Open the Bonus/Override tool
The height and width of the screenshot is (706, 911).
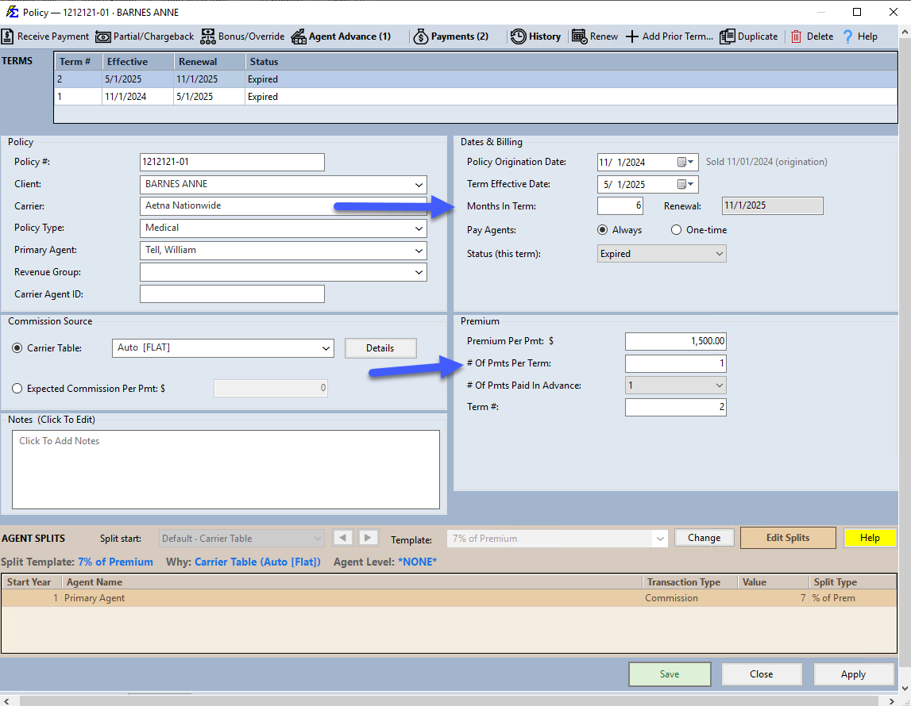pyautogui.click(x=242, y=36)
